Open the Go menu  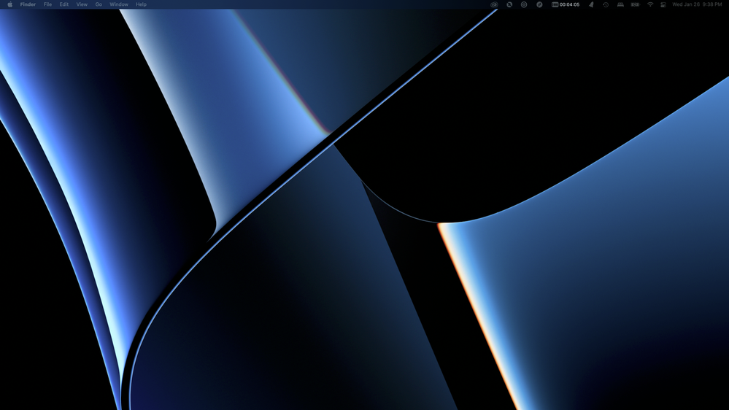(98, 4)
